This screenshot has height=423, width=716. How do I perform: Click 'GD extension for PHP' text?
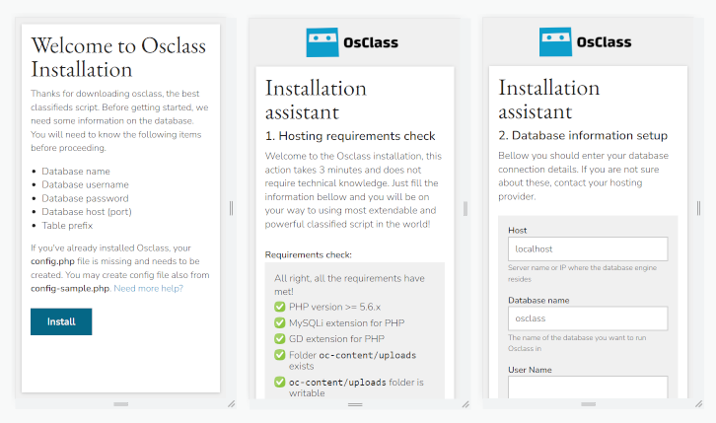tap(336, 338)
